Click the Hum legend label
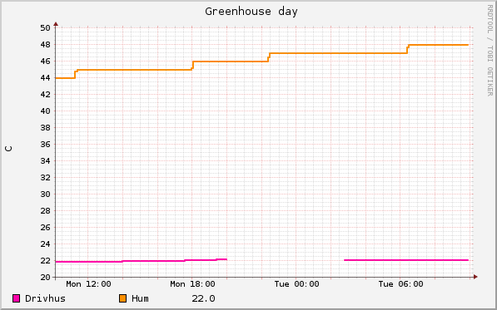This screenshot has width=497, height=310. (140, 298)
